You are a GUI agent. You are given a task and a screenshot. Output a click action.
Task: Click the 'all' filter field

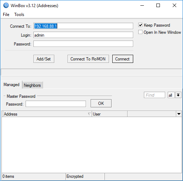pos(171,95)
